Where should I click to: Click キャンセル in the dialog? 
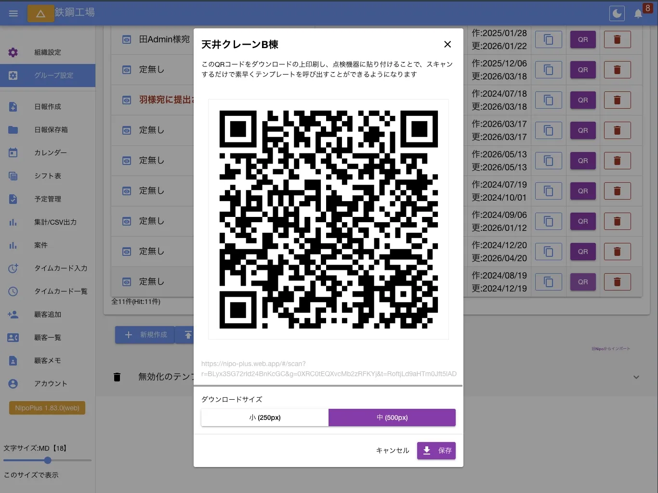pyautogui.click(x=393, y=451)
